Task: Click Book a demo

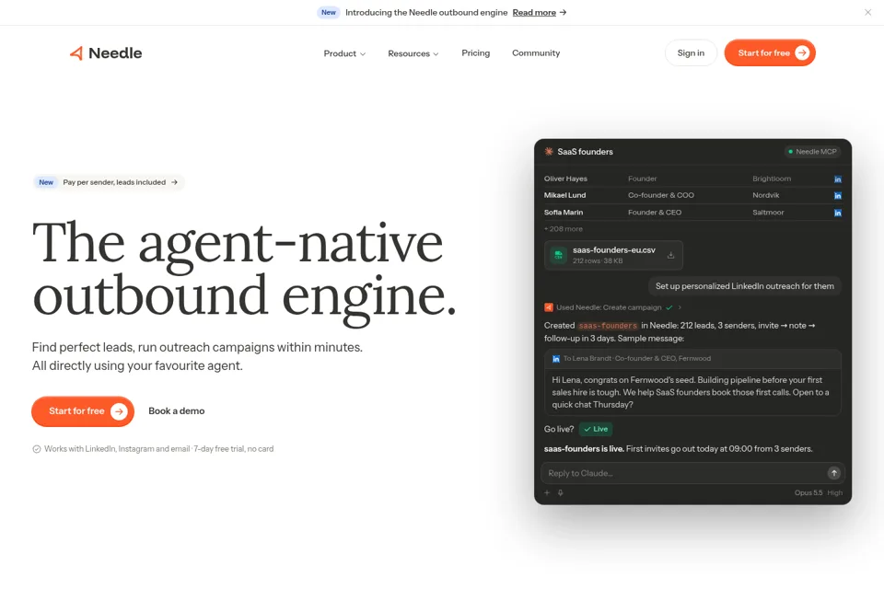Action: point(177,410)
